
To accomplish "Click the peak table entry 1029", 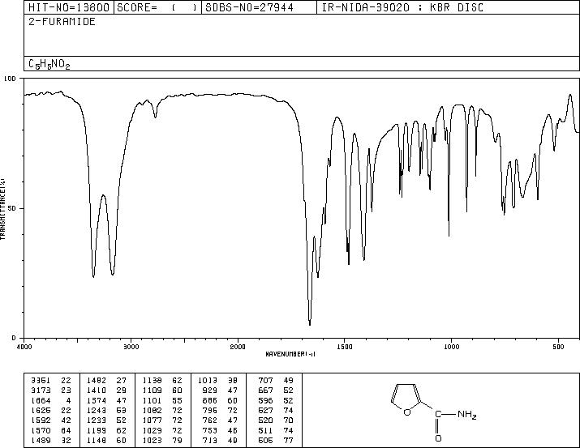I will coord(152,430).
